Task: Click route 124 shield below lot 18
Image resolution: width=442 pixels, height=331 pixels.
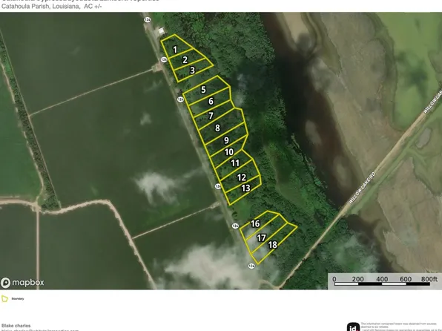Action: click(251, 266)
